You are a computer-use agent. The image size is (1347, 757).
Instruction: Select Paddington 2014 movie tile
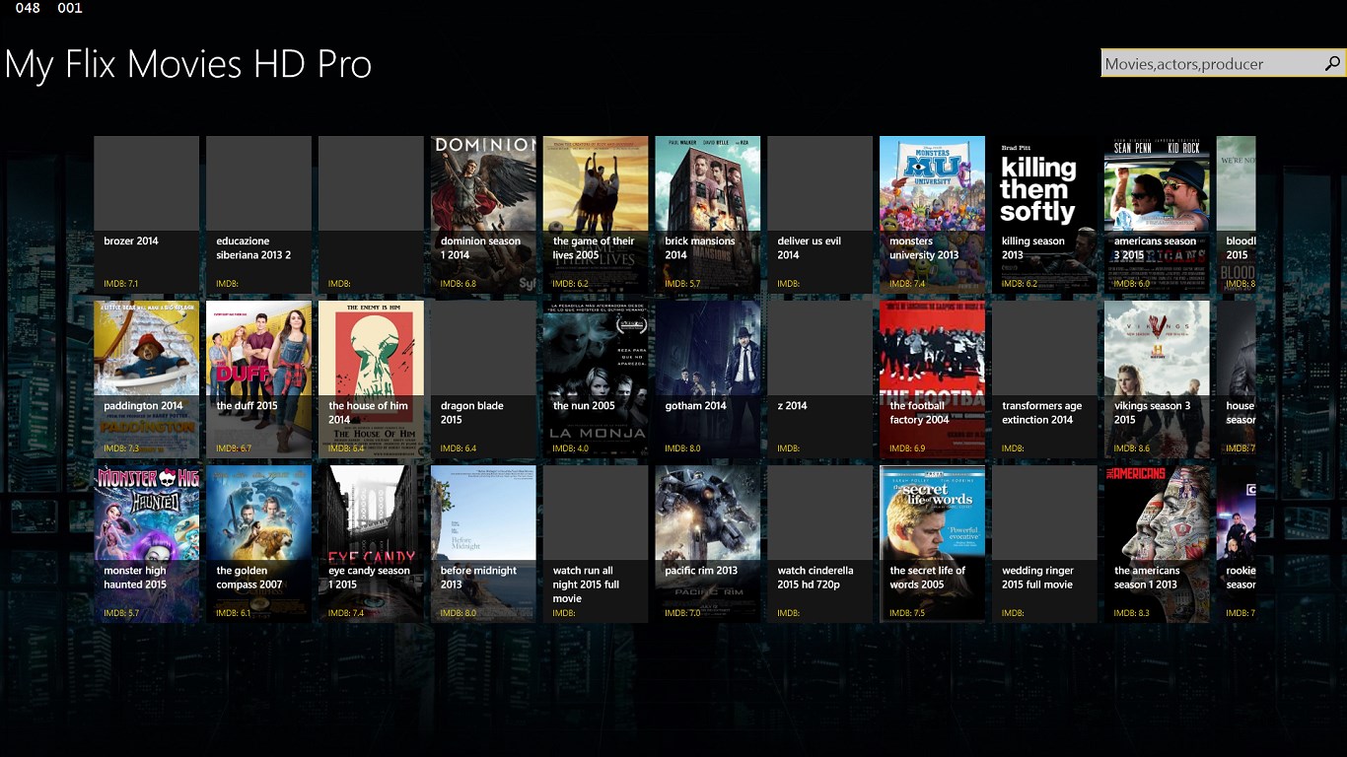pos(146,378)
